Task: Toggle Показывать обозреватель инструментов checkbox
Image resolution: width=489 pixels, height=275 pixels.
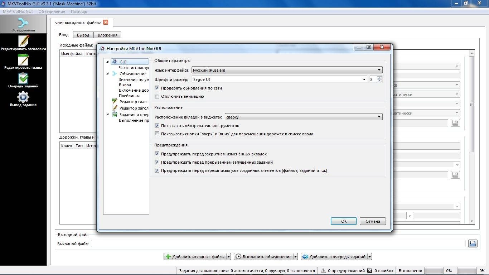Action: [157, 126]
